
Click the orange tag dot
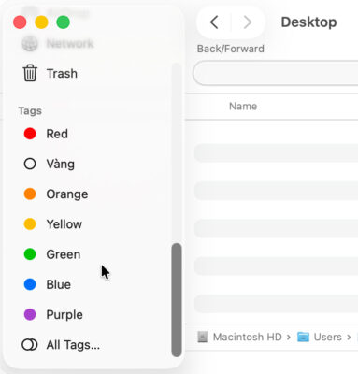[30, 194]
